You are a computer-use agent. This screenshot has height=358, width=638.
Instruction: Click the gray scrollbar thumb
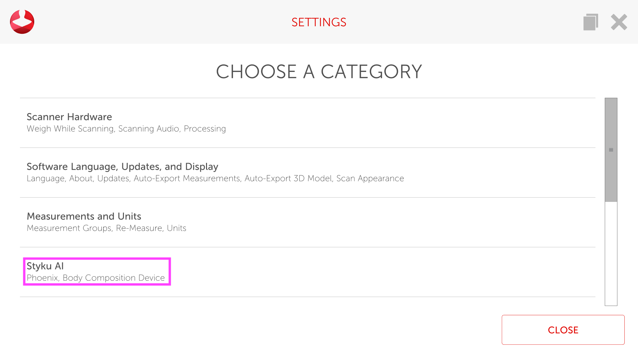(x=611, y=126)
